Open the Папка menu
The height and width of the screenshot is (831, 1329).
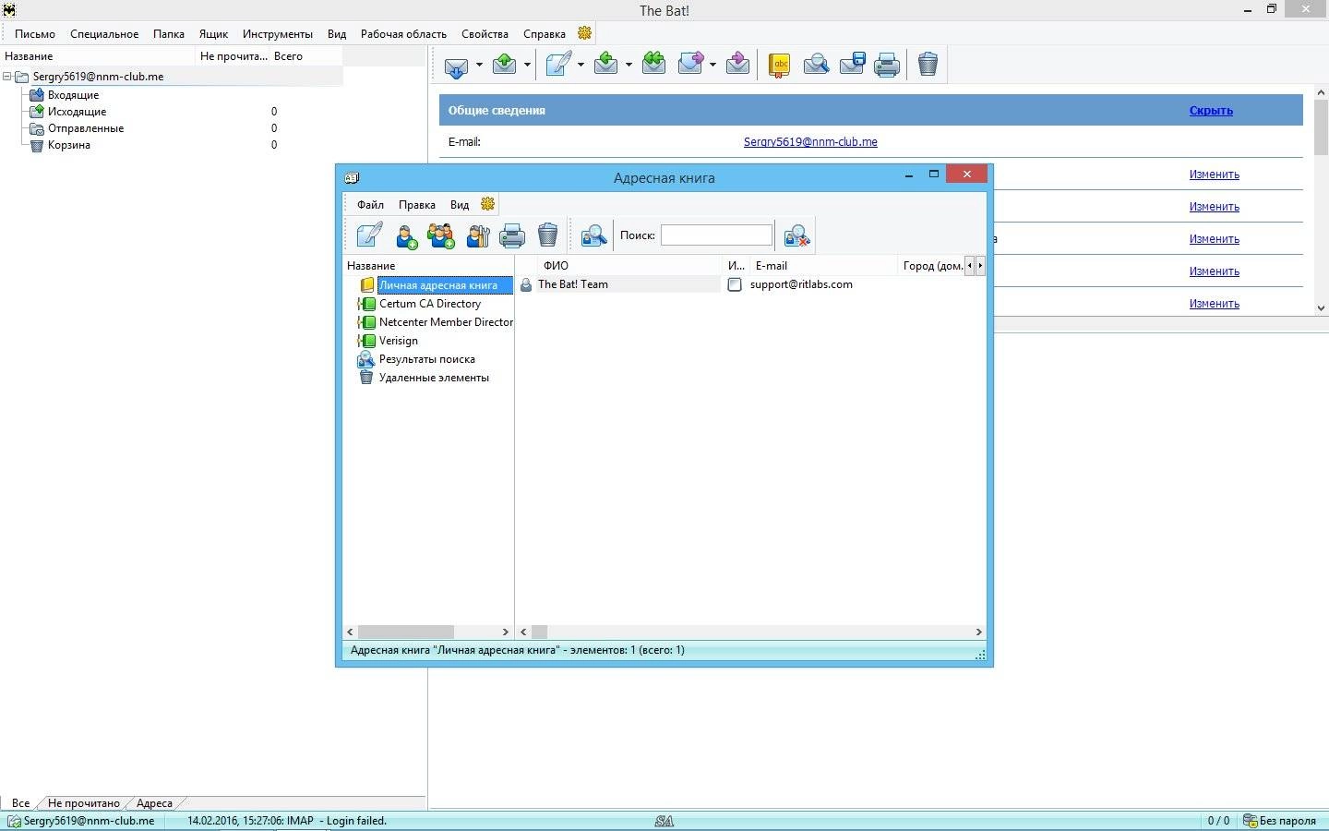pyautogui.click(x=169, y=34)
